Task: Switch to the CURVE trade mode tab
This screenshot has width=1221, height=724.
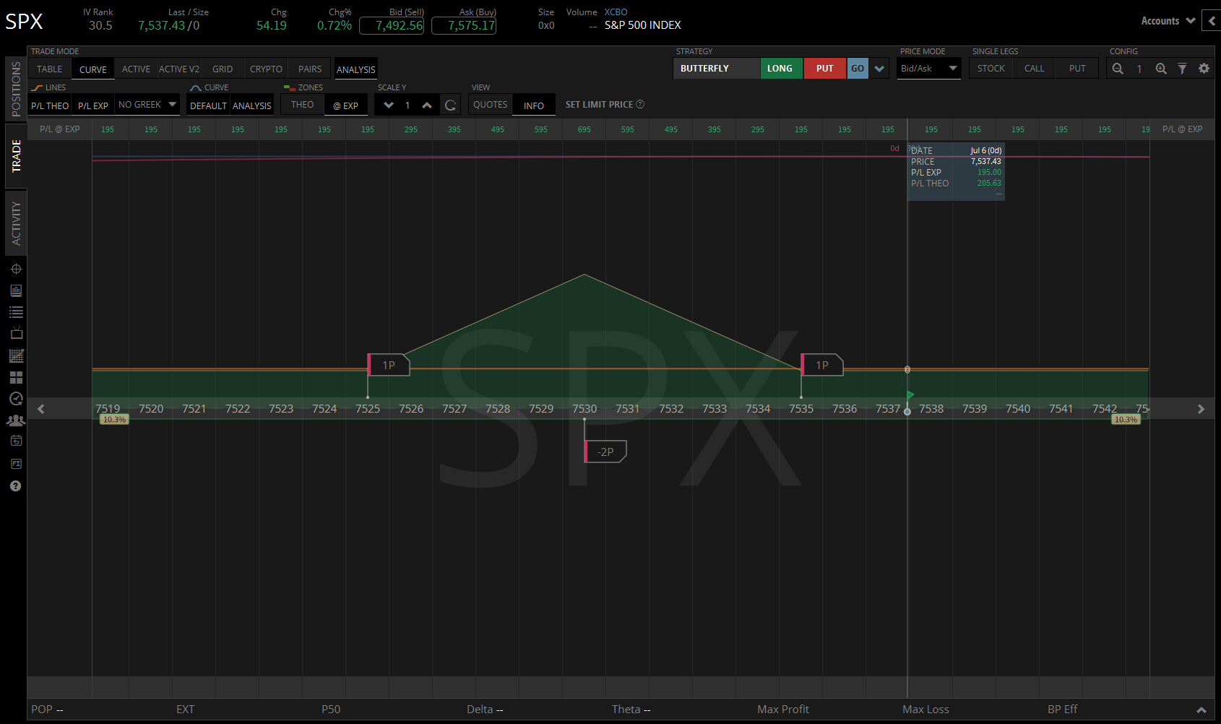Action: click(x=93, y=69)
